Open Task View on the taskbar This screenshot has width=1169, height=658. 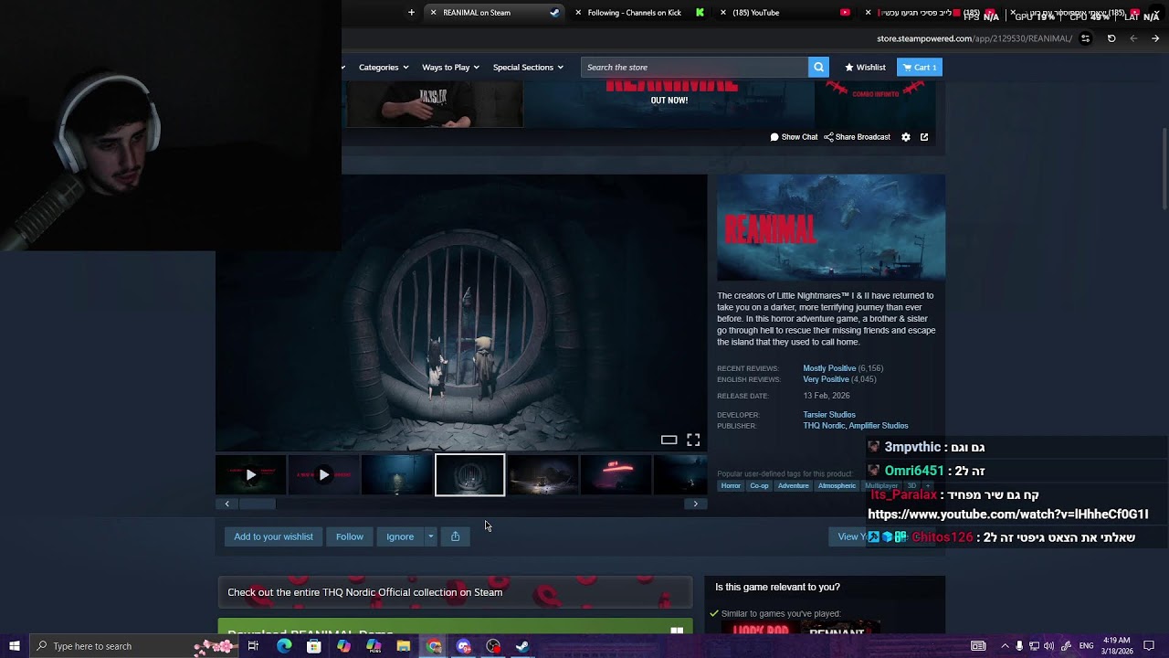(x=253, y=646)
